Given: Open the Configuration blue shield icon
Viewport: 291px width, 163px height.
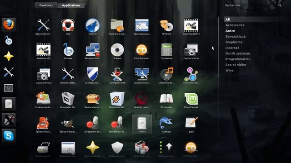Looking at the screenshot, I should pos(93,76).
